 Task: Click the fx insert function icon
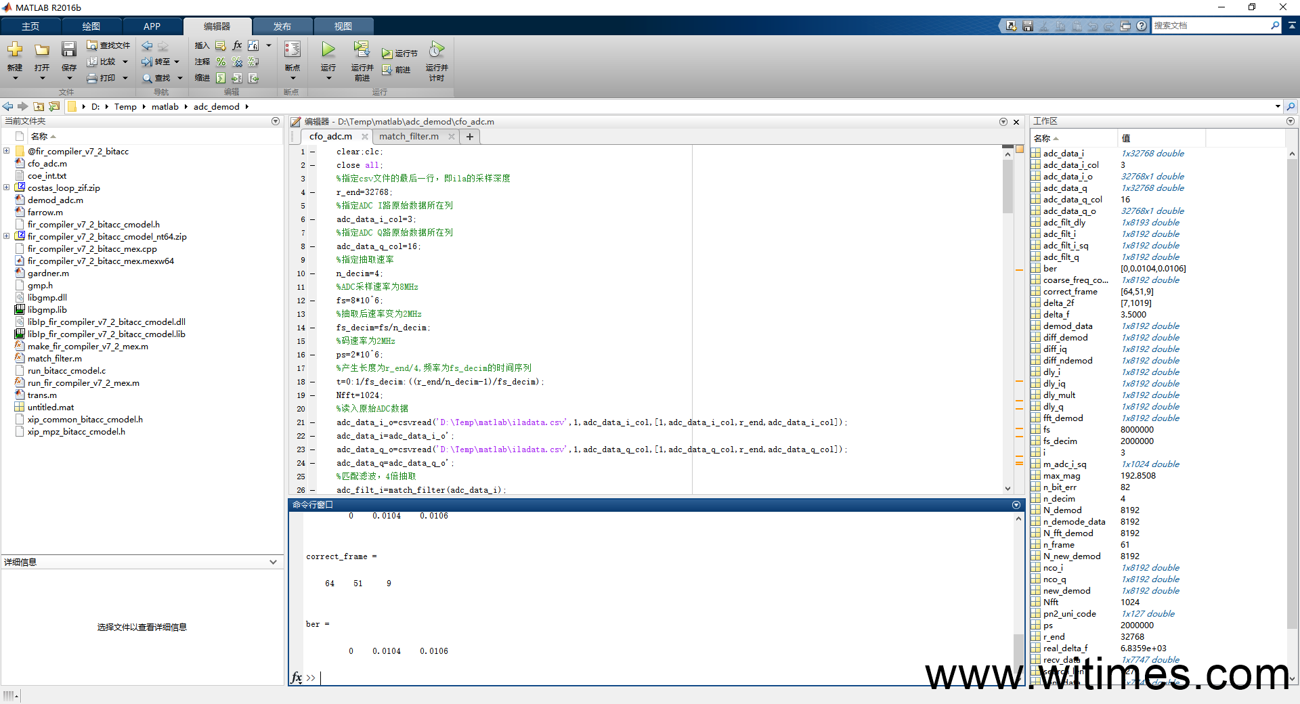237,45
